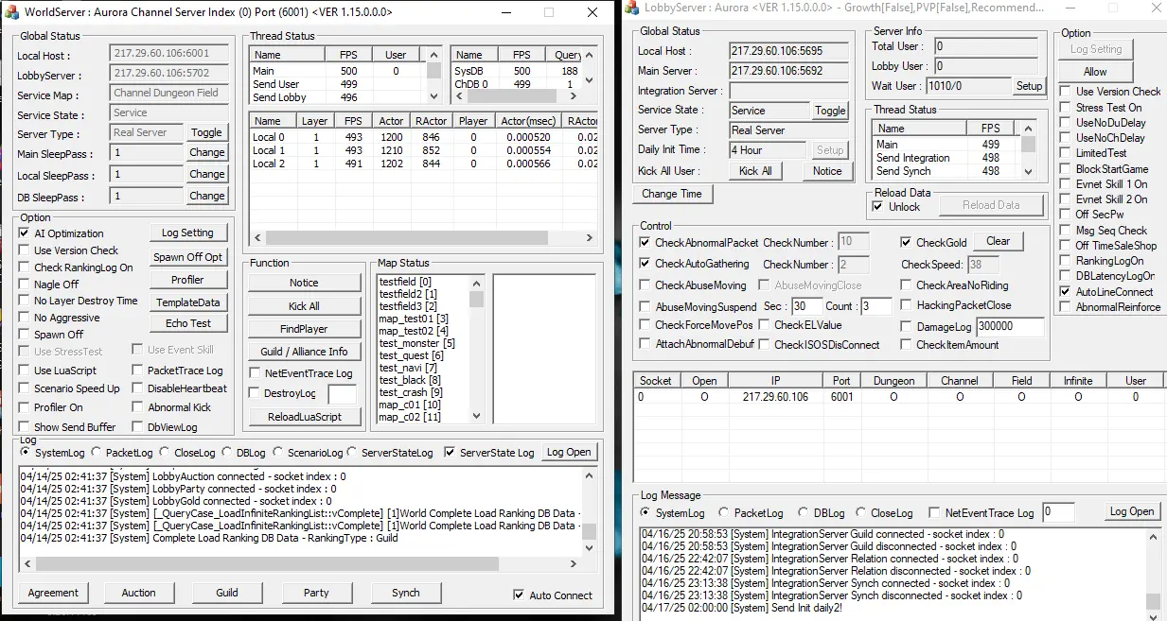1167x621 pixels.
Task: Select testfield2 [1] in Map Status list
Action: (408, 294)
